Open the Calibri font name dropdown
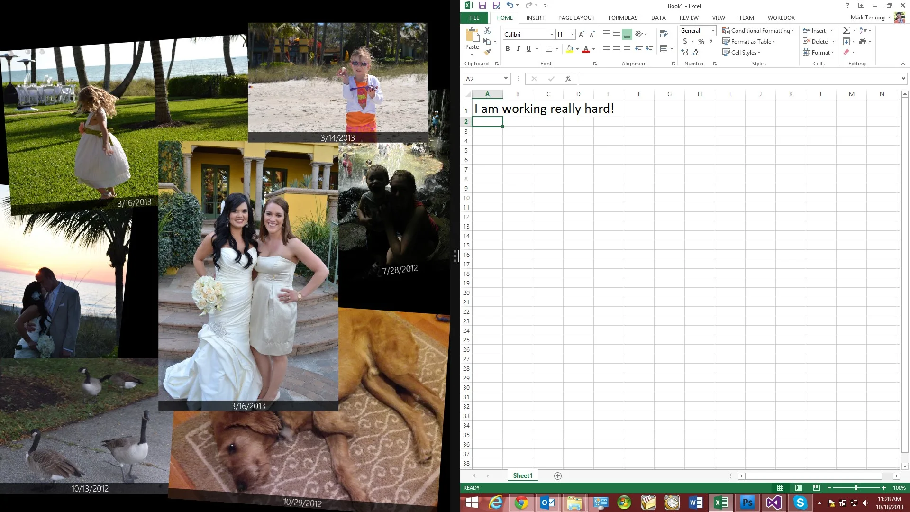 click(x=552, y=34)
